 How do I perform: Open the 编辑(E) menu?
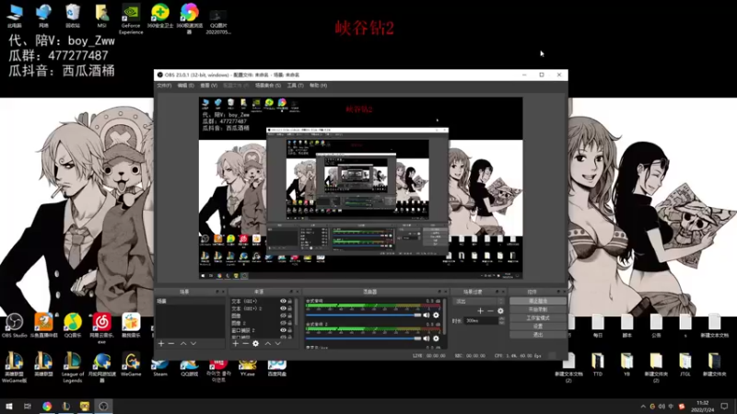185,86
